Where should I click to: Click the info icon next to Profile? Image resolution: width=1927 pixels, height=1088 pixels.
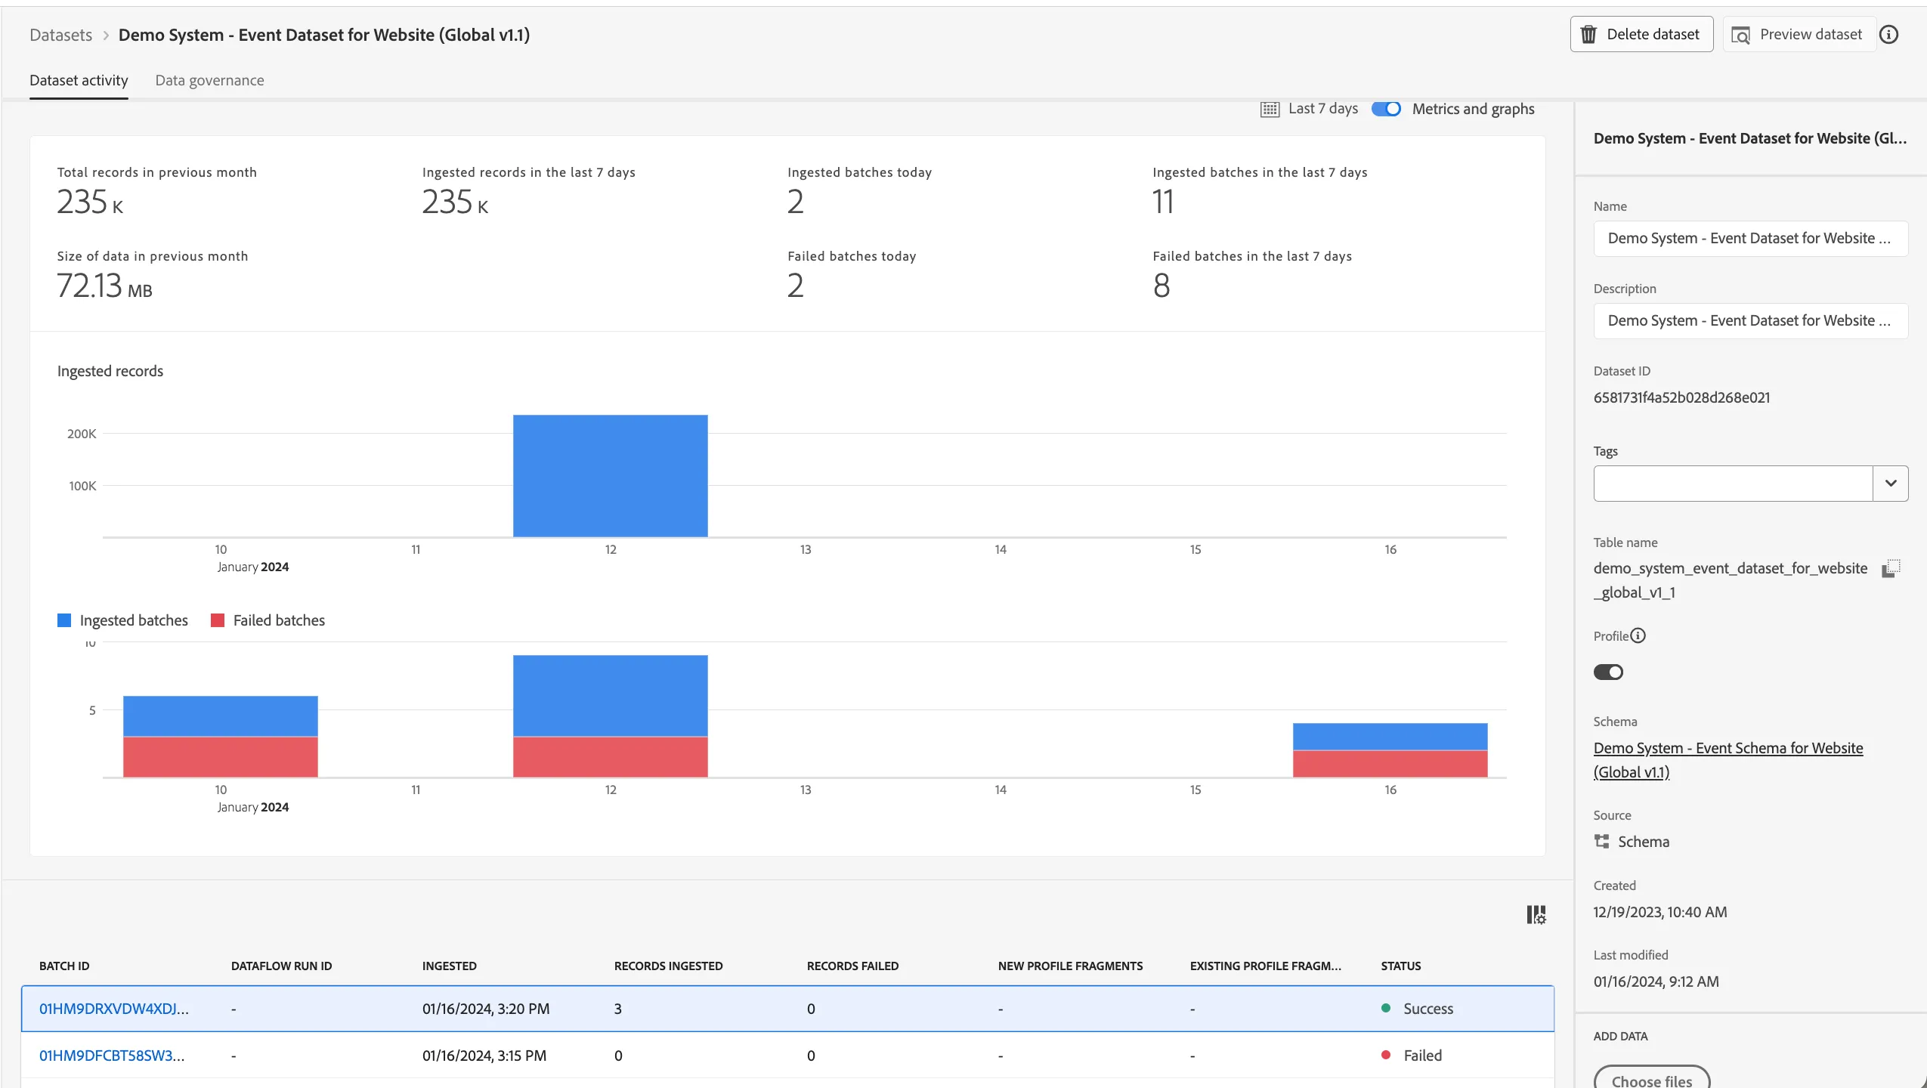coord(1638,635)
